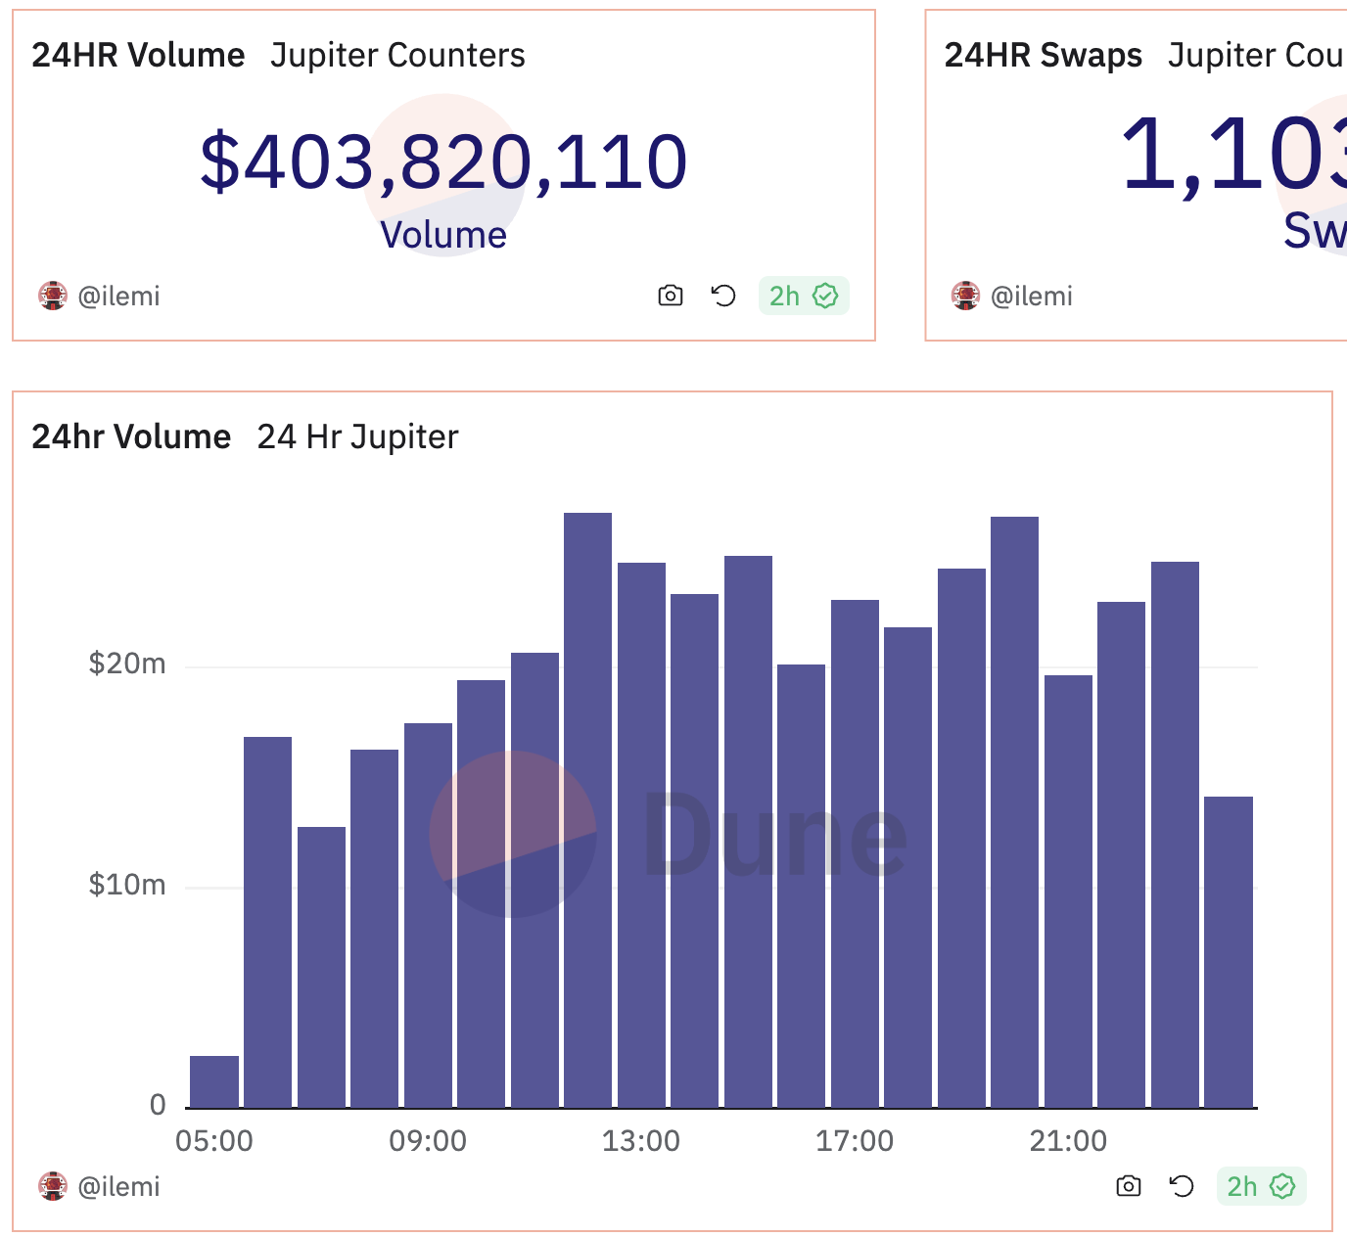The width and height of the screenshot is (1347, 1237).
Task: Click 2h freshness badge on bar chart
Action: pos(1262,1186)
